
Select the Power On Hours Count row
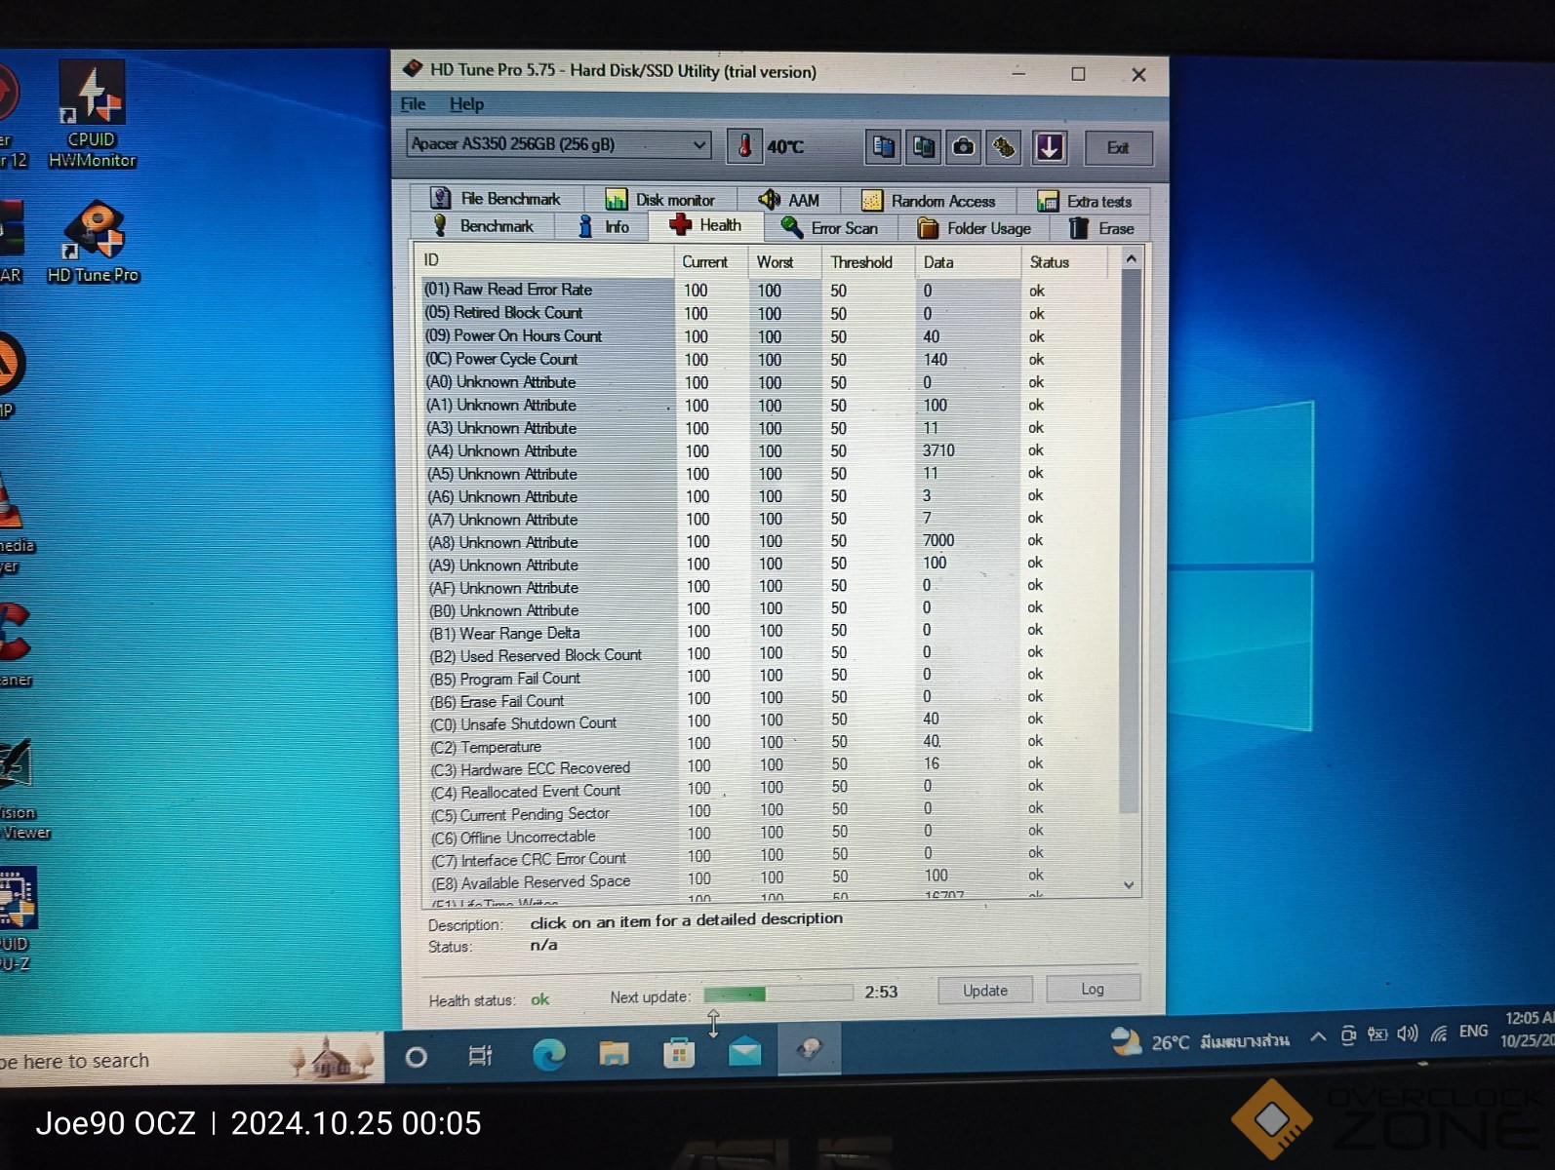click(x=528, y=336)
